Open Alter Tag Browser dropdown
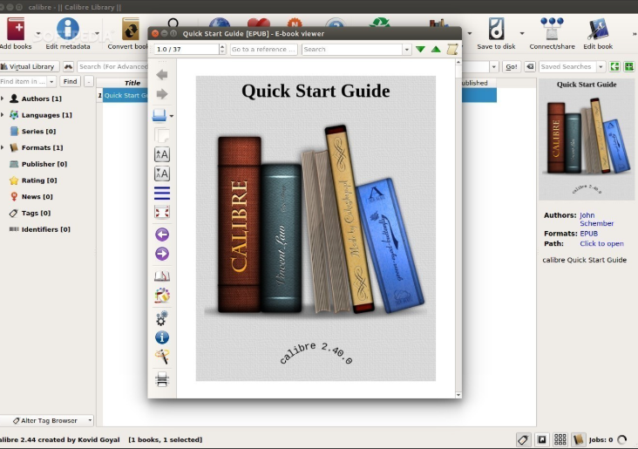The image size is (638, 449). click(x=90, y=420)
